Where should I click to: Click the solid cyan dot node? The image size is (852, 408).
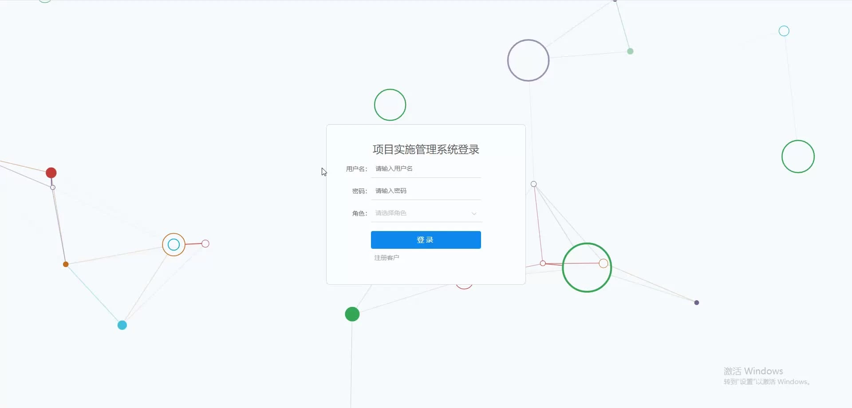click(x=122, y=325)
